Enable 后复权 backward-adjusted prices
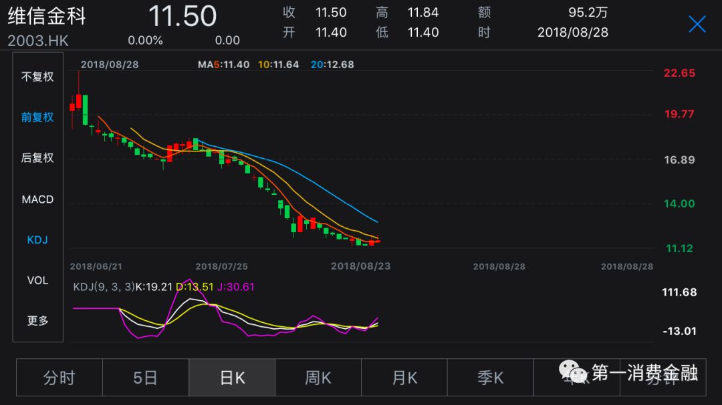The height and width of the screenshot is (405, 722). 37,158
